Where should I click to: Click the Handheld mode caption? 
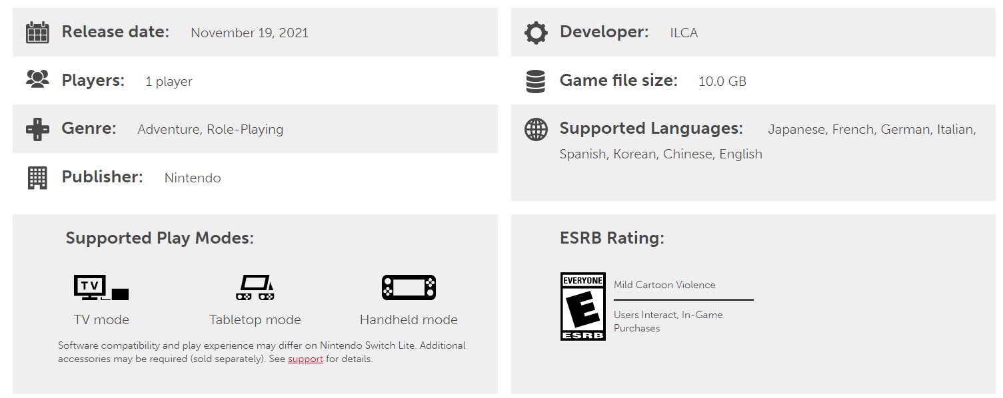tap(409, 320)
